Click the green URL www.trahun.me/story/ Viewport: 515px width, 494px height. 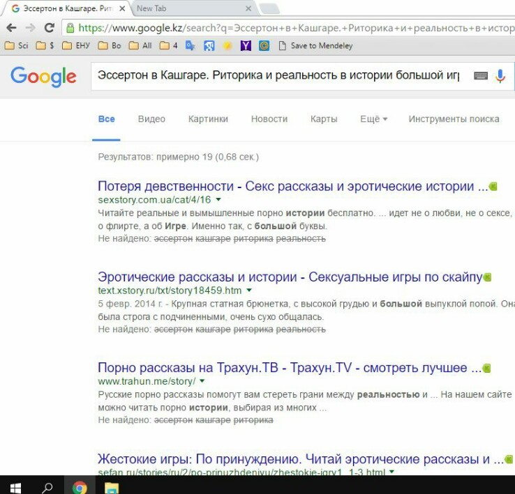147,381
